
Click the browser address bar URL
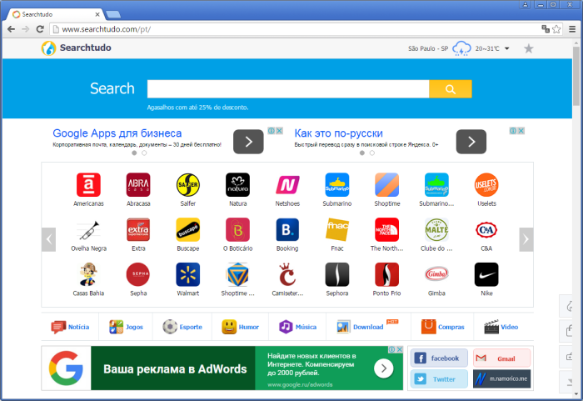pyautogui.click(x=107, y=29)
